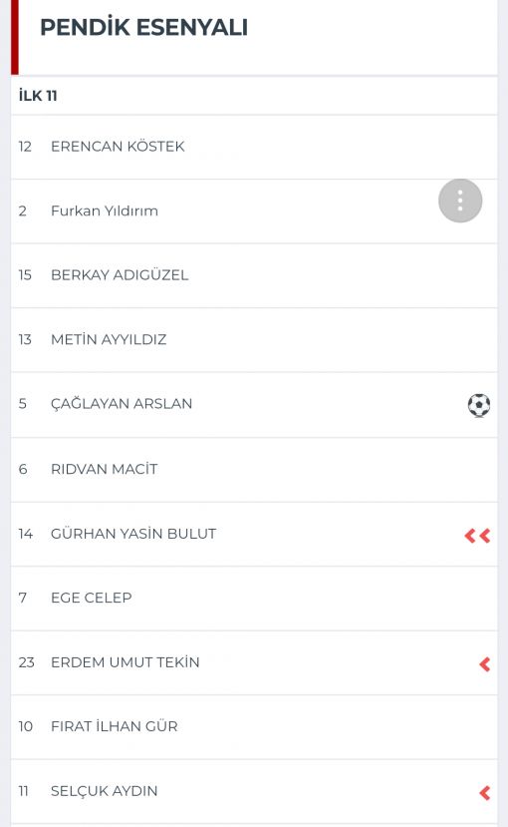Open Selçuk Aydın player name
The image size is (508, 827).
(104, 791)
